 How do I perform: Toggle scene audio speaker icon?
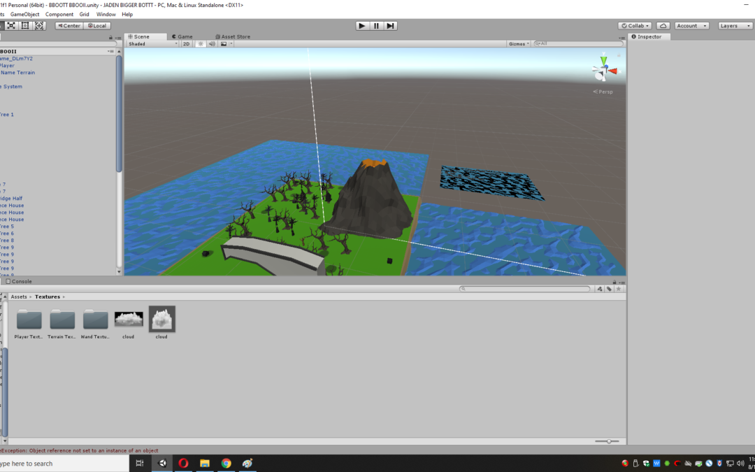coord(212,44)
